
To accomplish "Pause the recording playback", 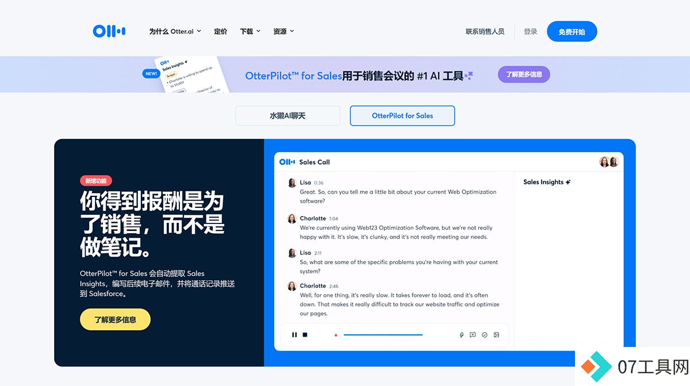I will coord(294,335).
